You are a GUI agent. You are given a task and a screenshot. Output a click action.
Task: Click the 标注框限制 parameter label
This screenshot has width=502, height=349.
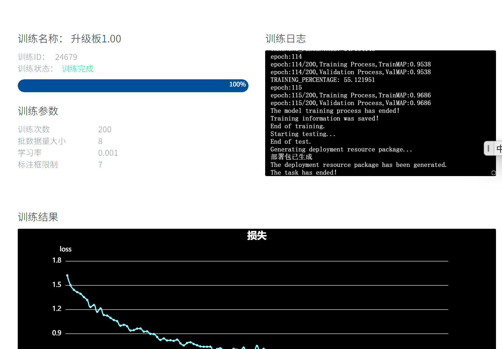click(x=38, y=165)
